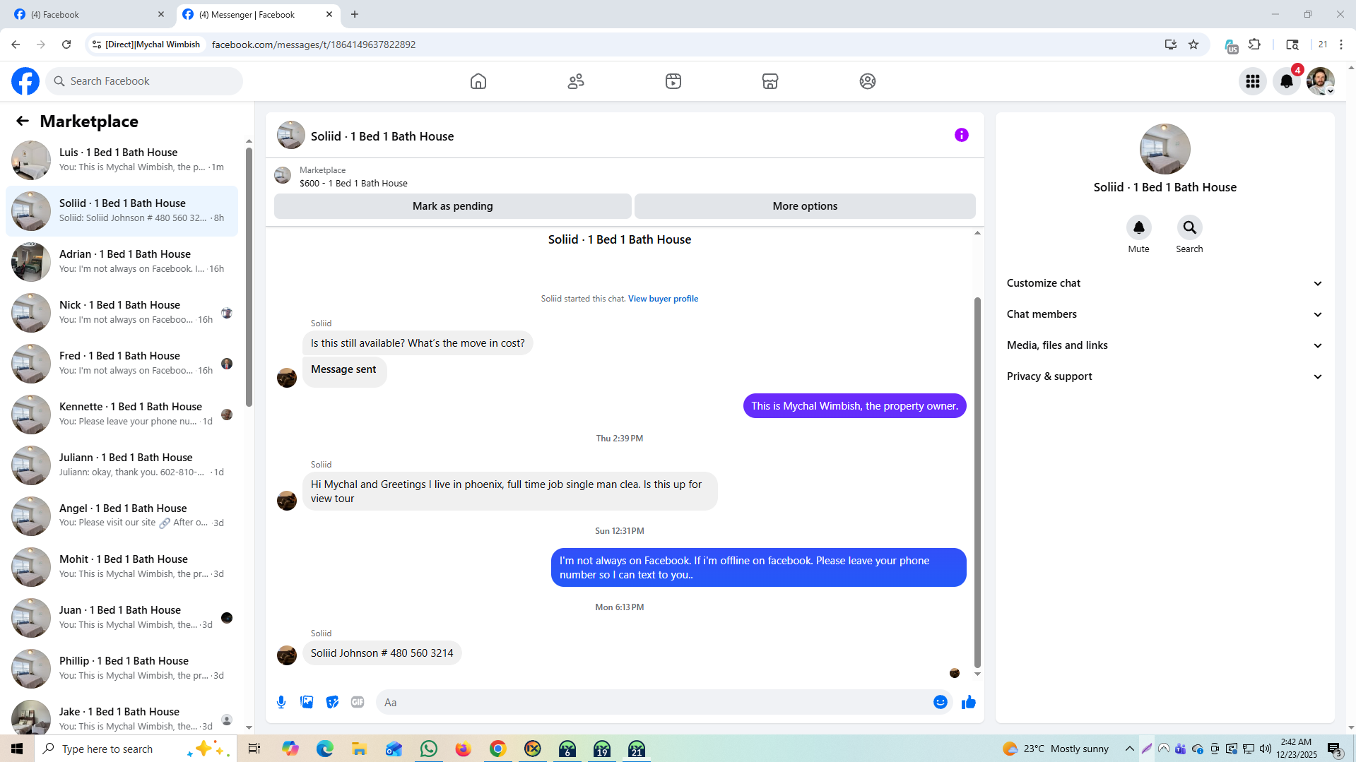Click More options button

805,206
